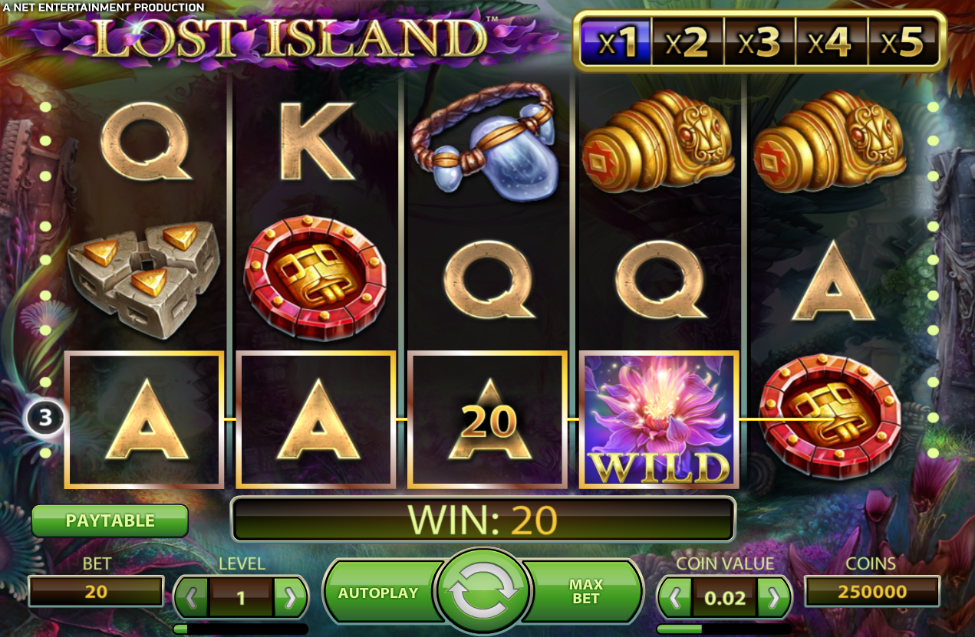Image resolution: width=975 pixels, height=637 pixels.
Task: Click the purple flower WILD symbol
Action: (659, 419)
